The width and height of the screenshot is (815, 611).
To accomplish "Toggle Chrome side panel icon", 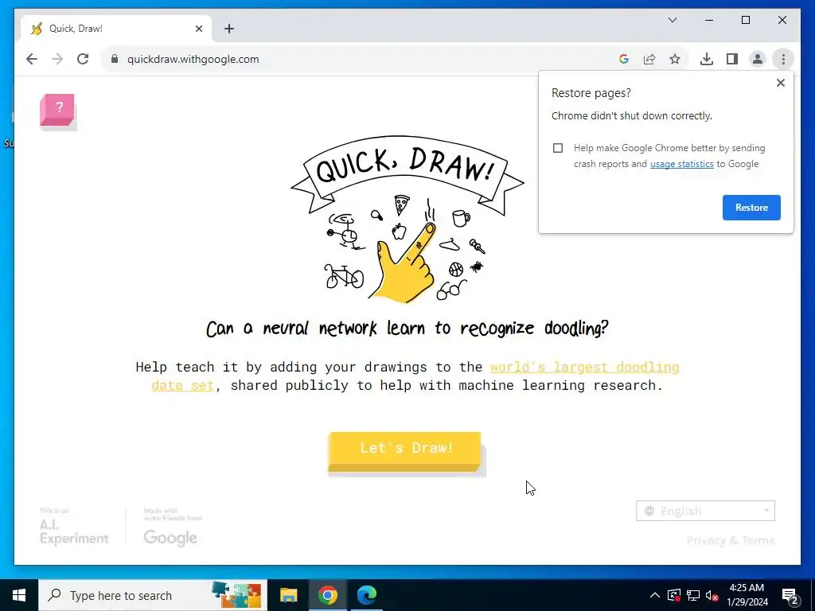I will coord(732,59).
